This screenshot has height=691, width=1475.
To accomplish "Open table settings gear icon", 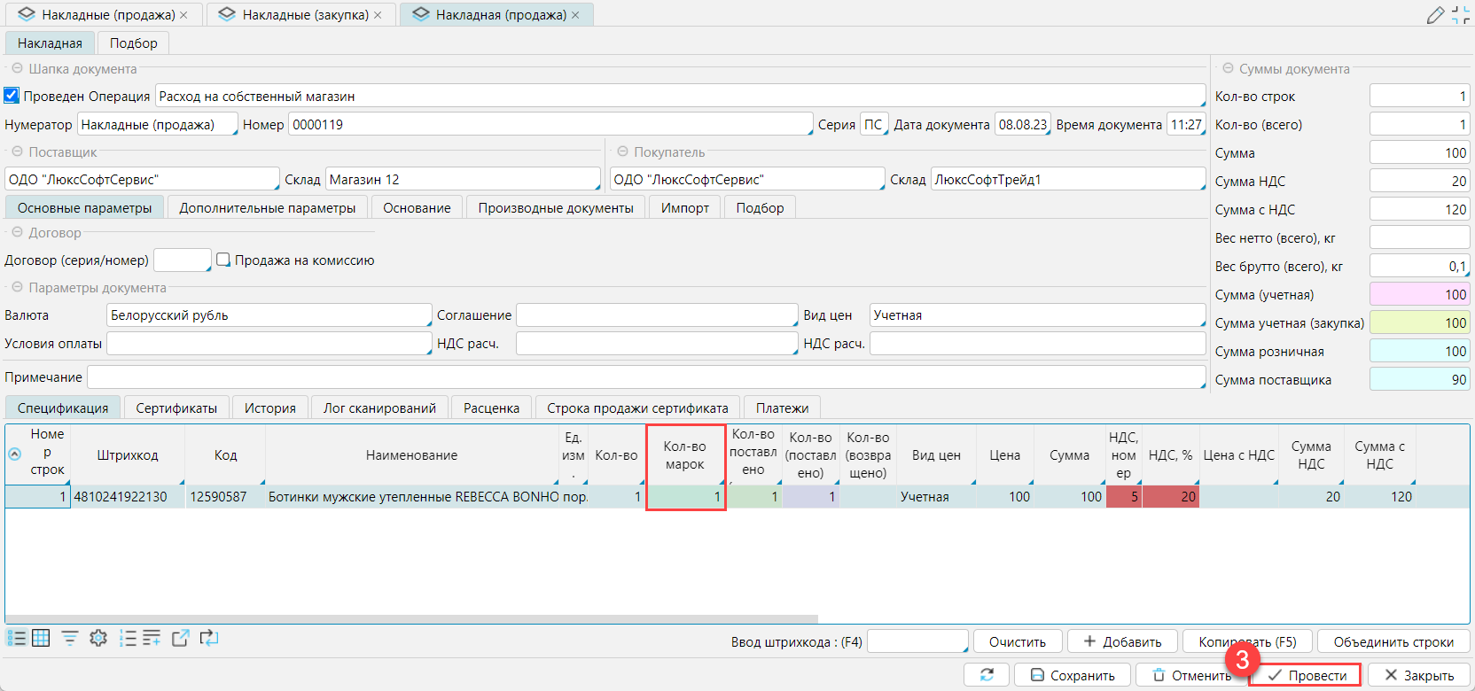I will pyautogui.click(x=98, y=638).
